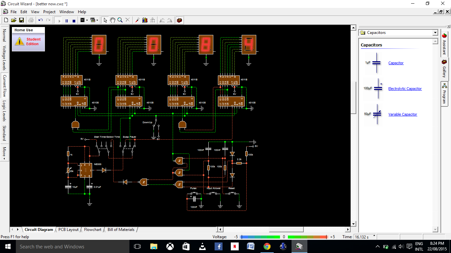Click the Print toolbar icon

click(x=31, y=20)
